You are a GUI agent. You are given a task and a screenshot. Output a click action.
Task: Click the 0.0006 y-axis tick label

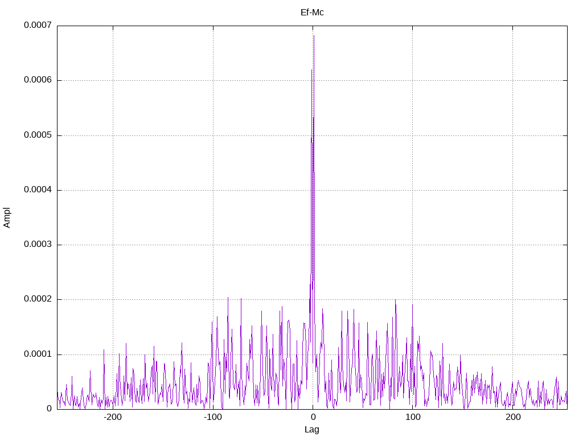pos(38,80)
